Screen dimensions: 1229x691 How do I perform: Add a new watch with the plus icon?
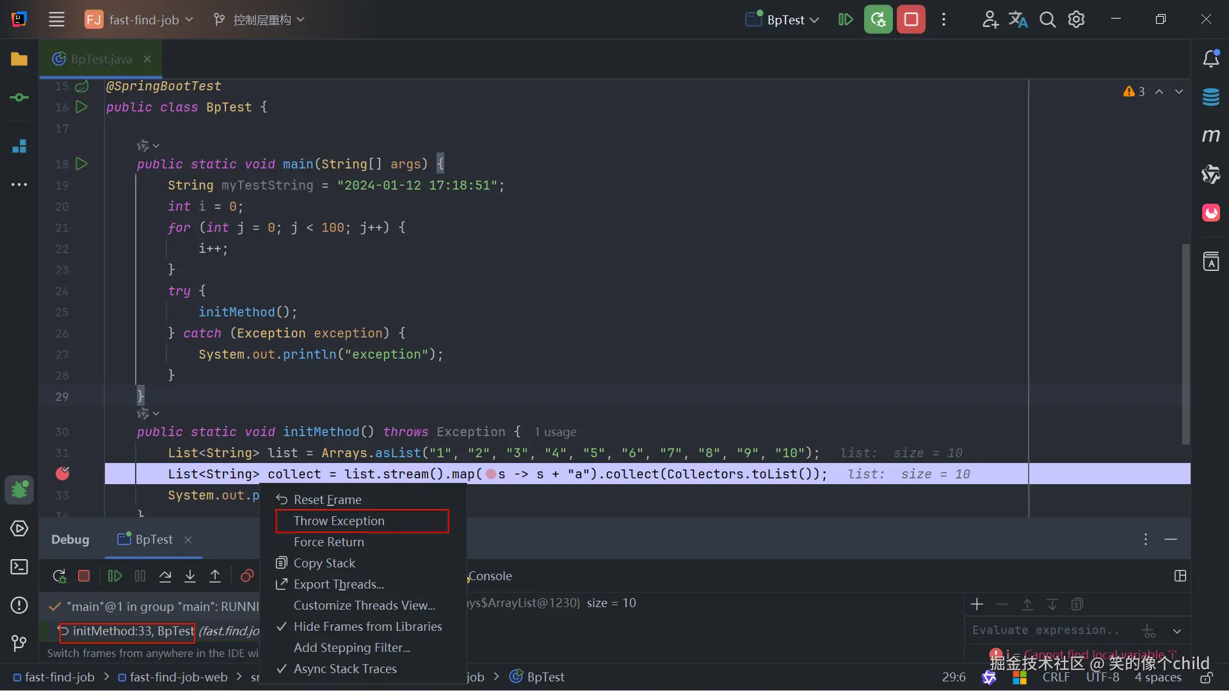pyautogui.click(x=977, y=604)
